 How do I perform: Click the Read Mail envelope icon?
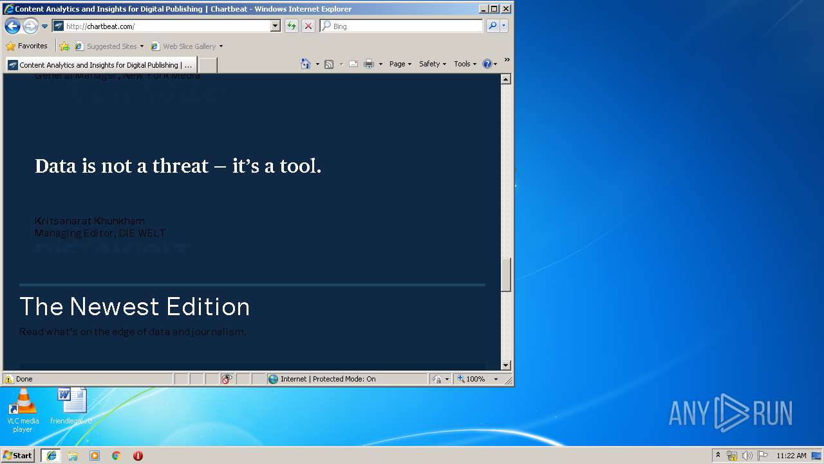coord(353,64)
